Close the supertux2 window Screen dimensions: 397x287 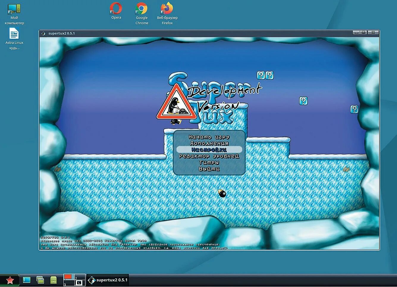tap(373, 32)
